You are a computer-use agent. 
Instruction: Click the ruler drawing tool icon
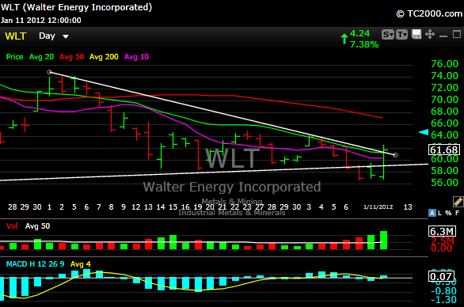click(458, 202)
